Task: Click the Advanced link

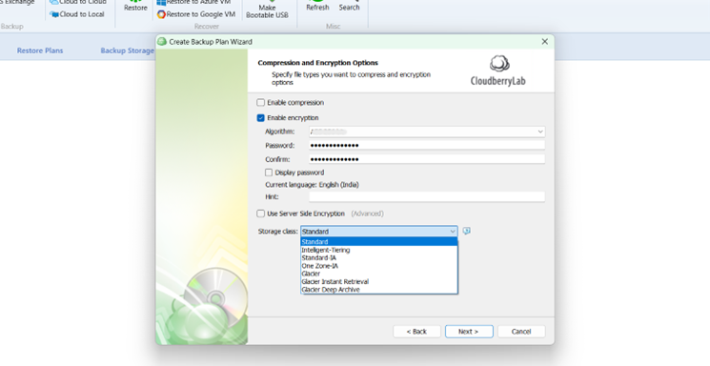Action: (367, 213)
